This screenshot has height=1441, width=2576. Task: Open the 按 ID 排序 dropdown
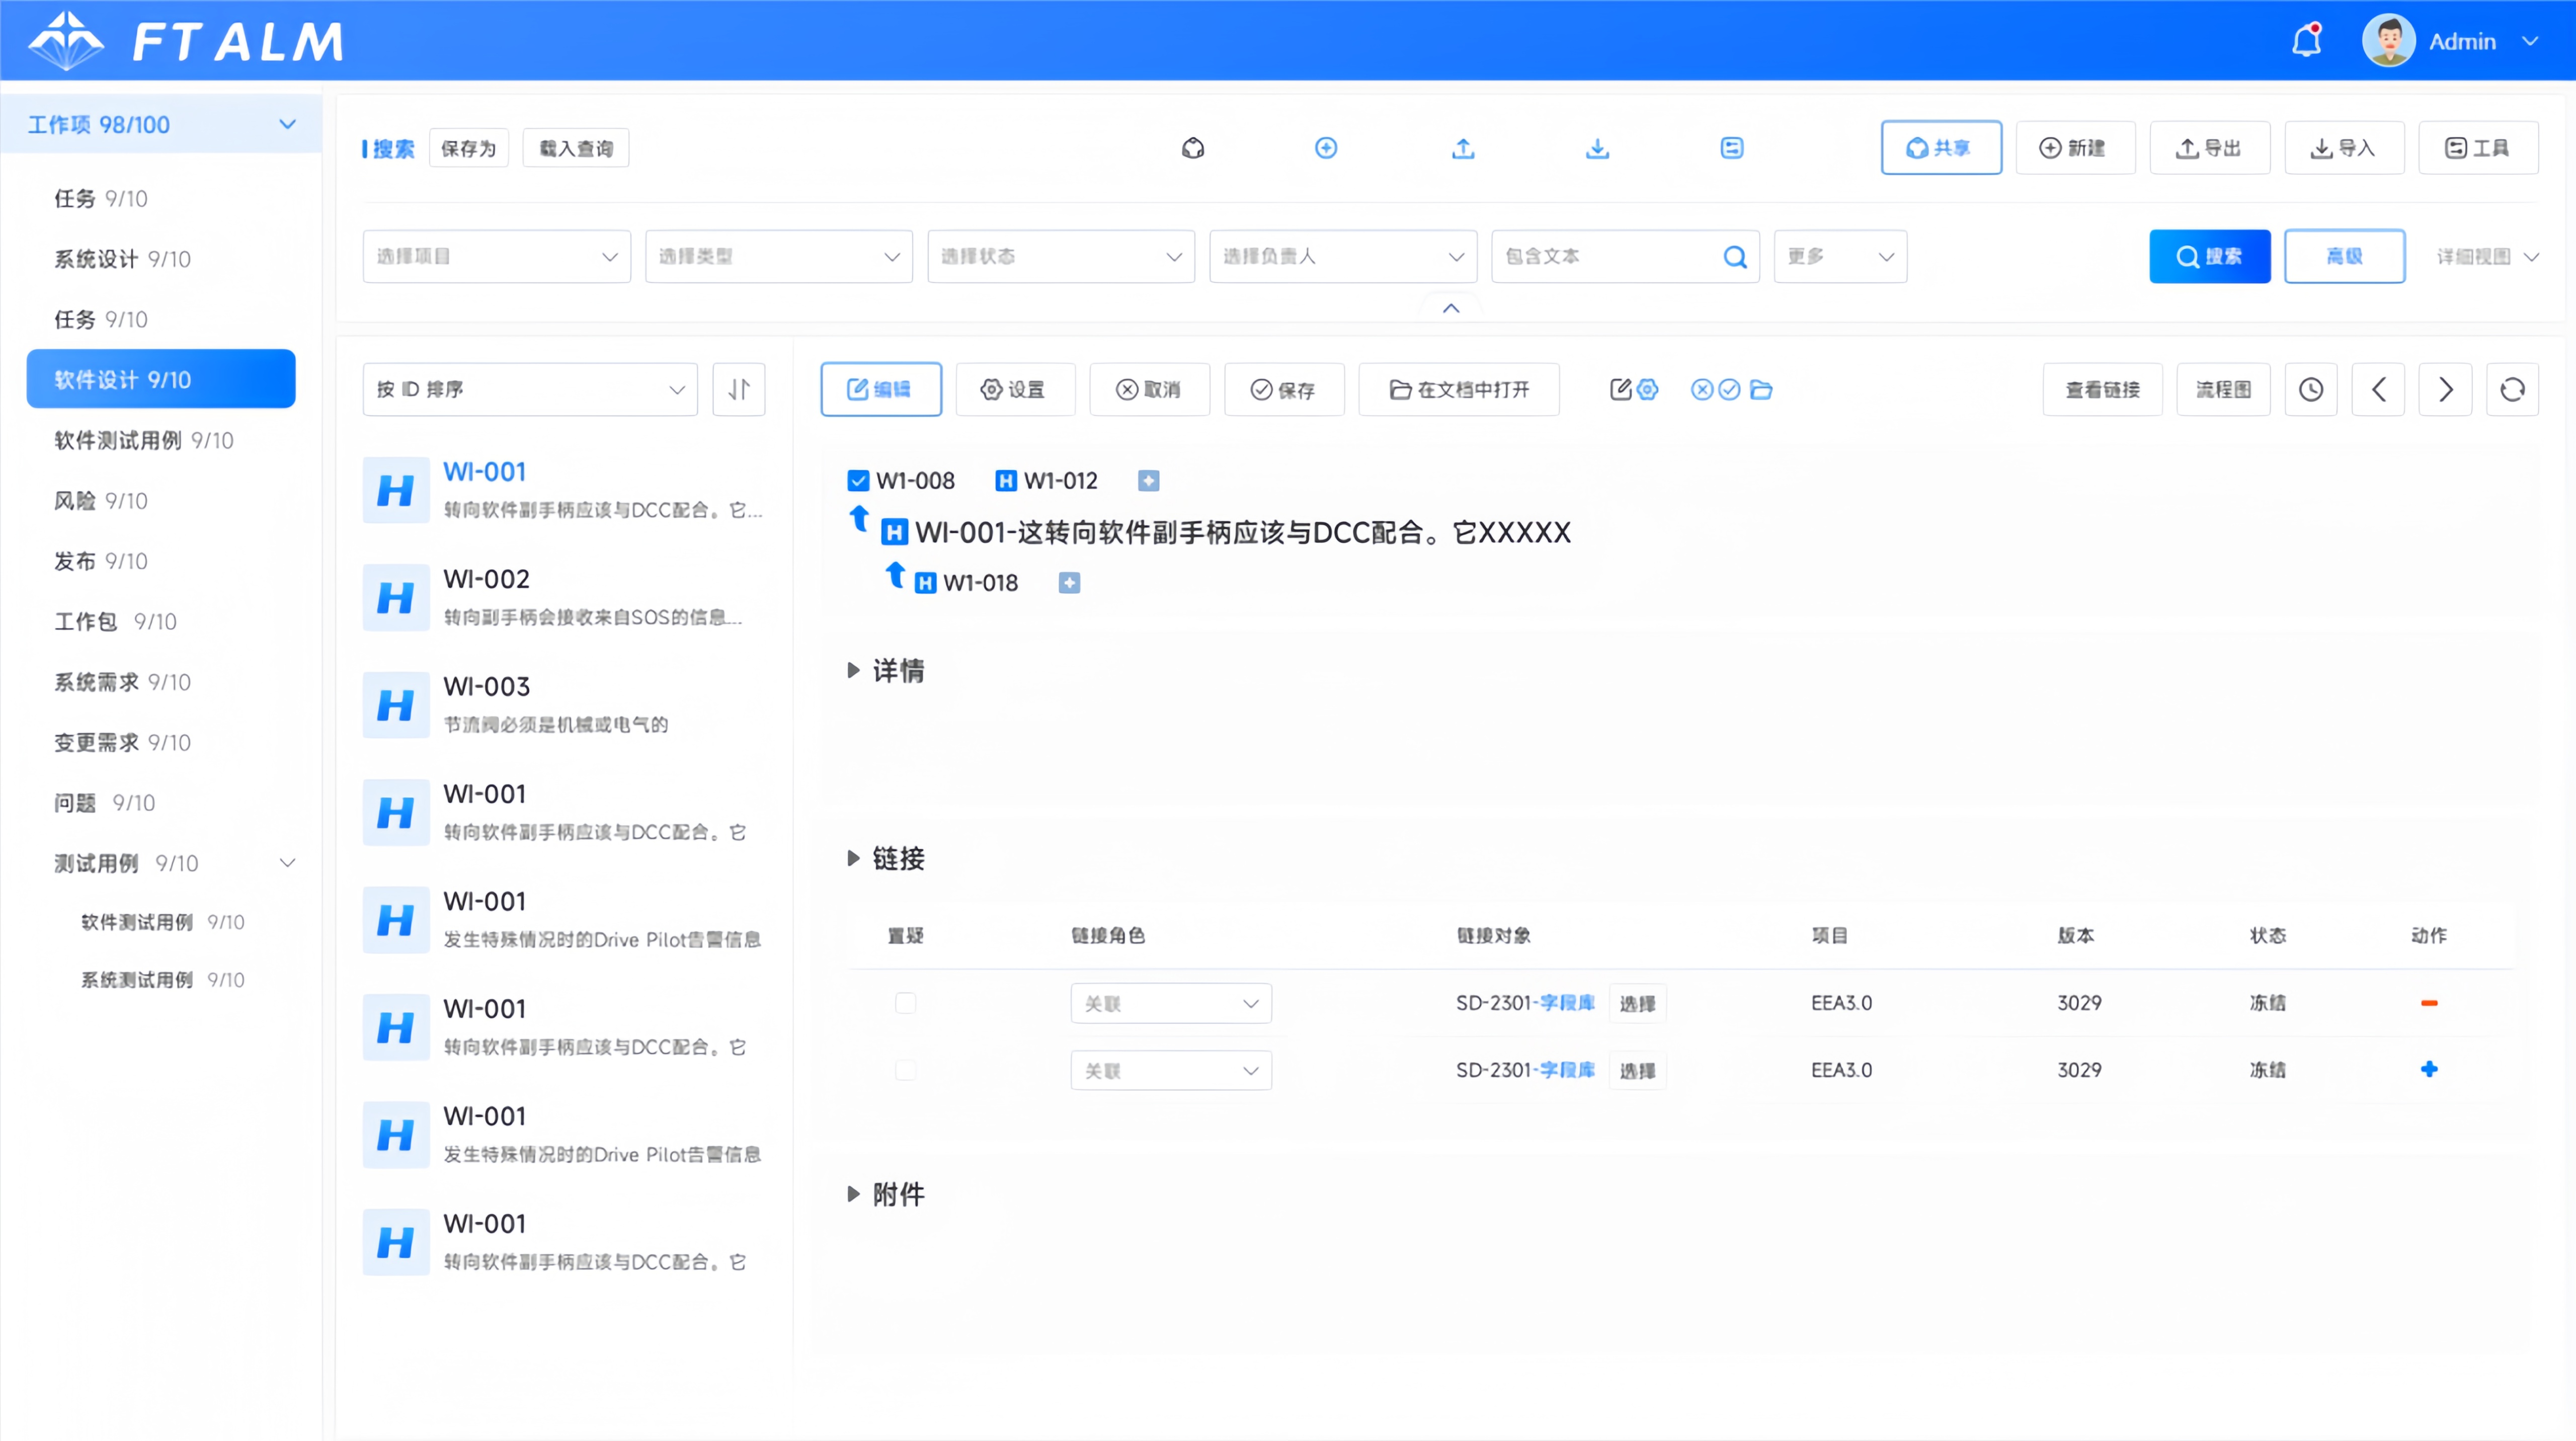pyautogui.click(x=530, y=389)
